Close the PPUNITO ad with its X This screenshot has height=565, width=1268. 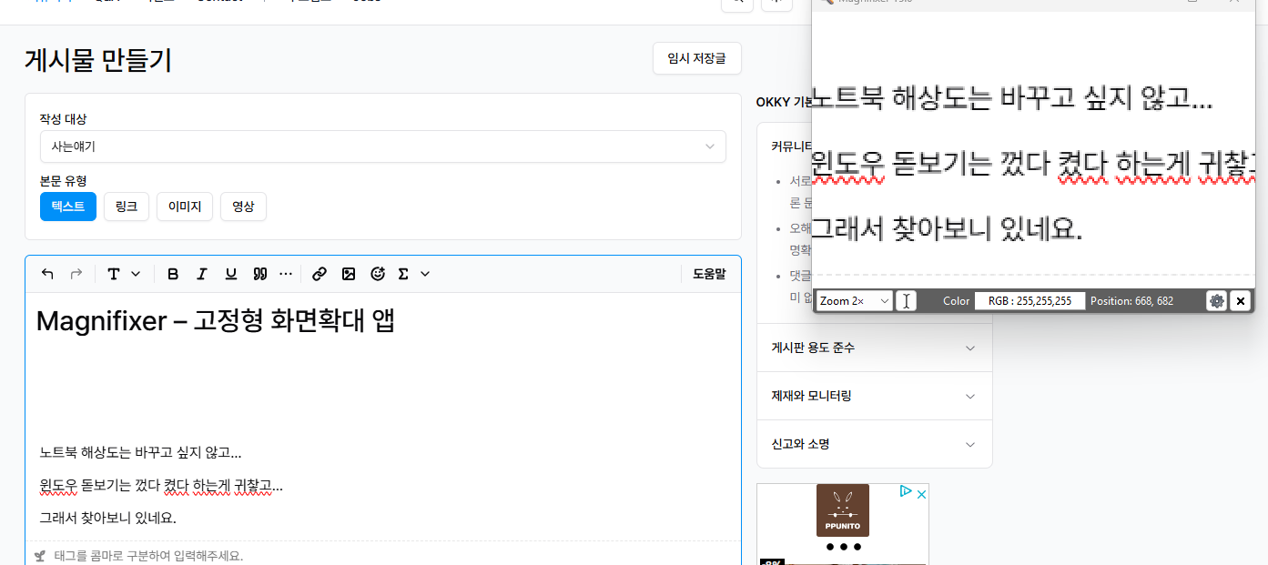[921, 494]
